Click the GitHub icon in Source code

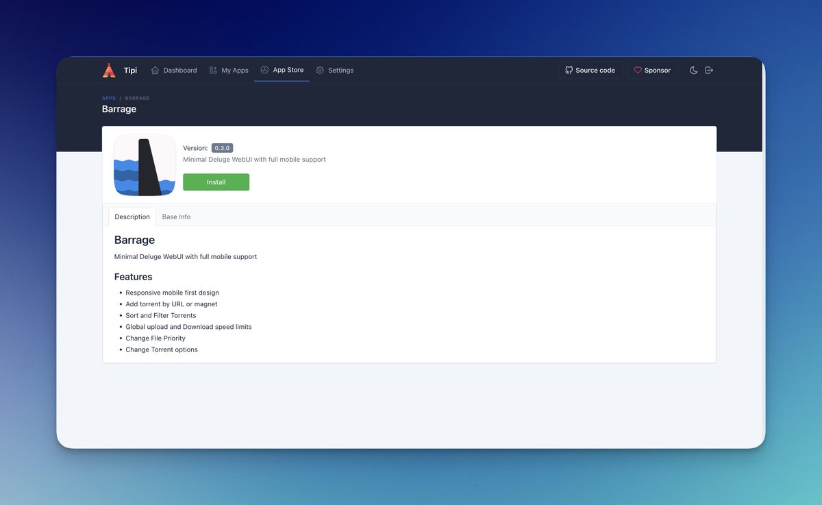(x=569, y=70)
